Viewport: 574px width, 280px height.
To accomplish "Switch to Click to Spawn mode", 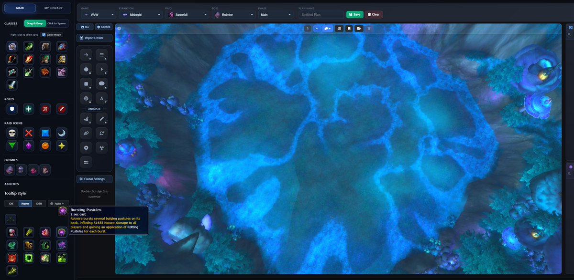I will tap(57, 23).
